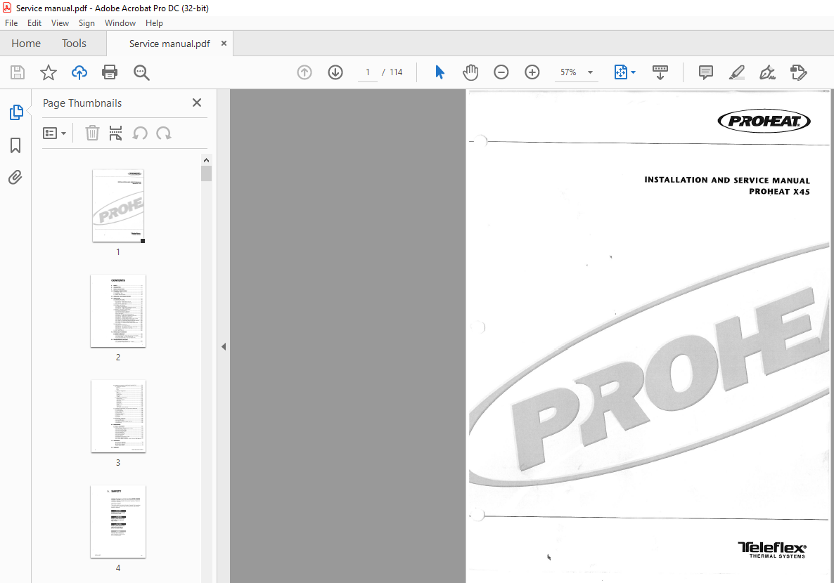Add a comment sticky note
834x583 pixels.
(706, 72)
